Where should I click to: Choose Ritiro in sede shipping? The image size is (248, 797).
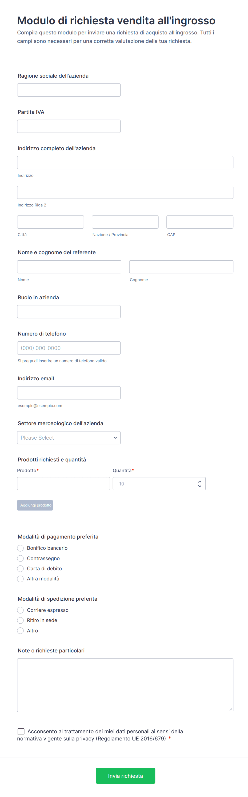pyautogui.click(x=21, y=620)
